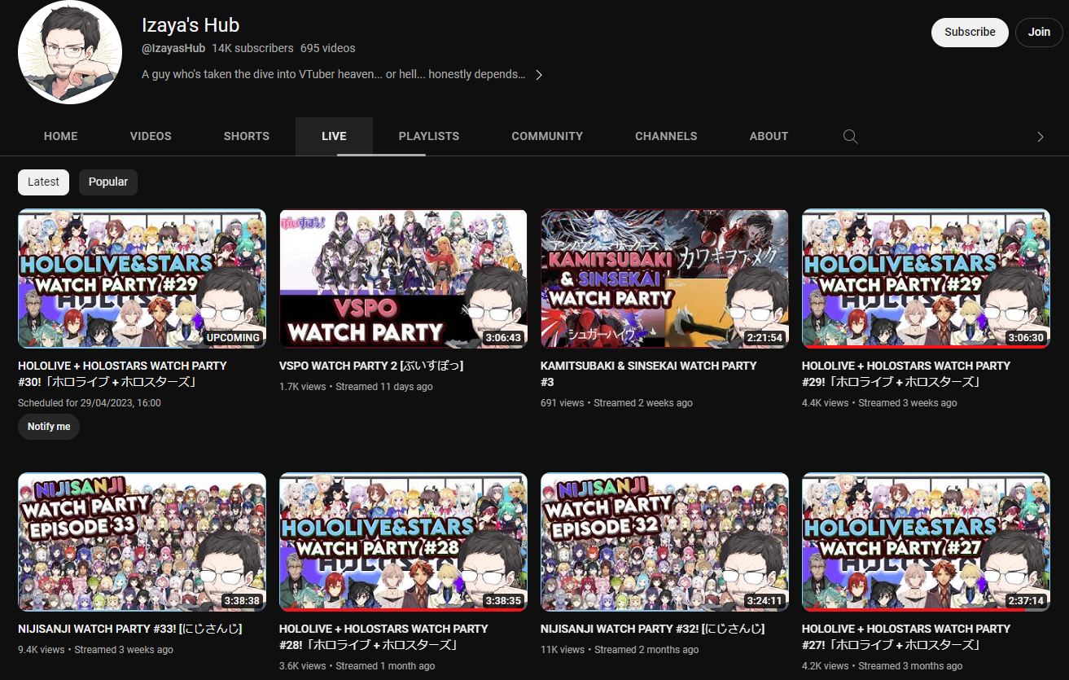
Task: Play the Hololive&Stars Watch Party #28 thumbnail
Action: point(403,542)
